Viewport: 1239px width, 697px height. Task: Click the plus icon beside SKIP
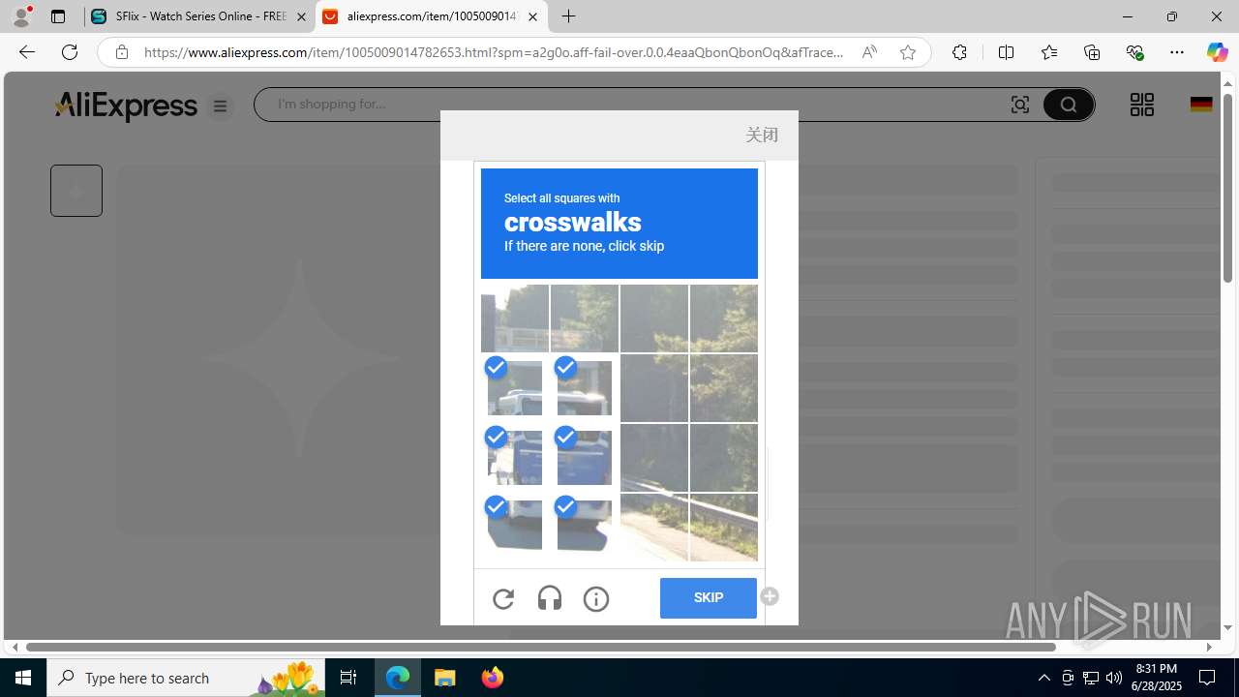pos(770,596)
